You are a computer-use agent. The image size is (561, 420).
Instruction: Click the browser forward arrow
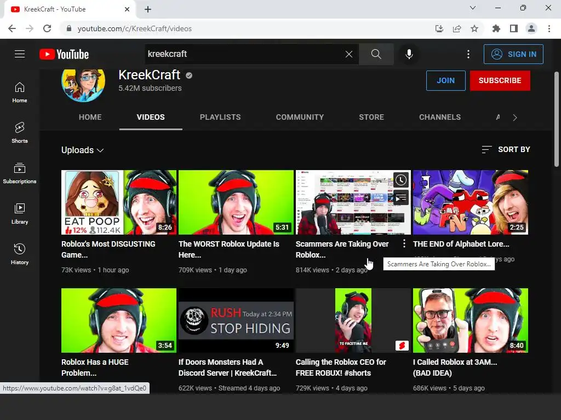[x=30, y=28]
